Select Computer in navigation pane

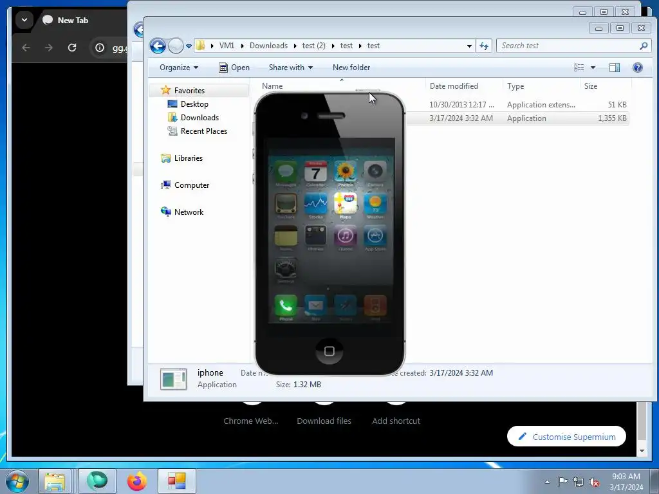pyautogui.click(x=192, y=185)
